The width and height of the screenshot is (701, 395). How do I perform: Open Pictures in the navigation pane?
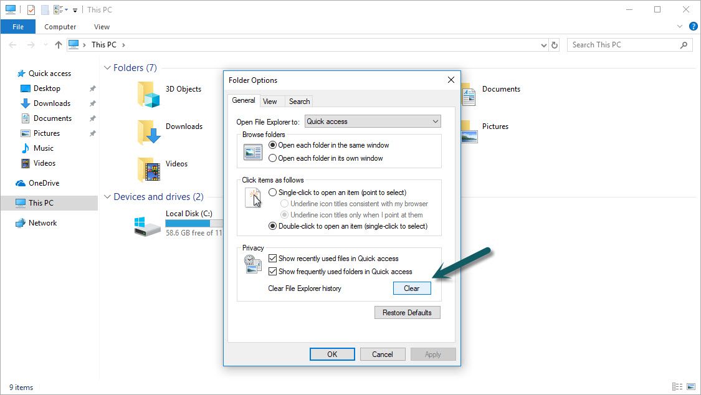[x=47, y=133]
